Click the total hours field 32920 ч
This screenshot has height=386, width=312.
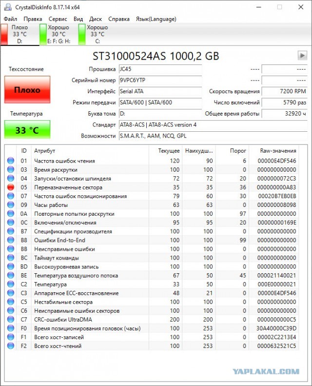point(285,114)
